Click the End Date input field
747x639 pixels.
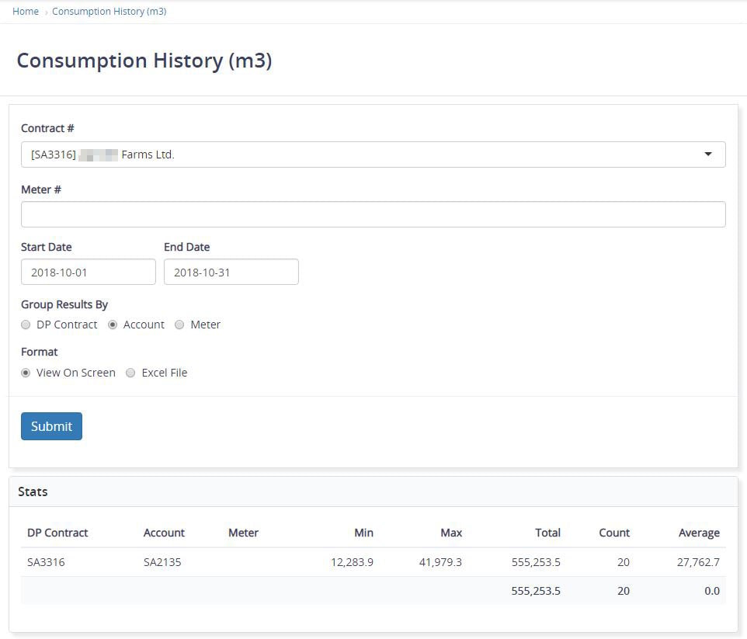click(231, 273)
